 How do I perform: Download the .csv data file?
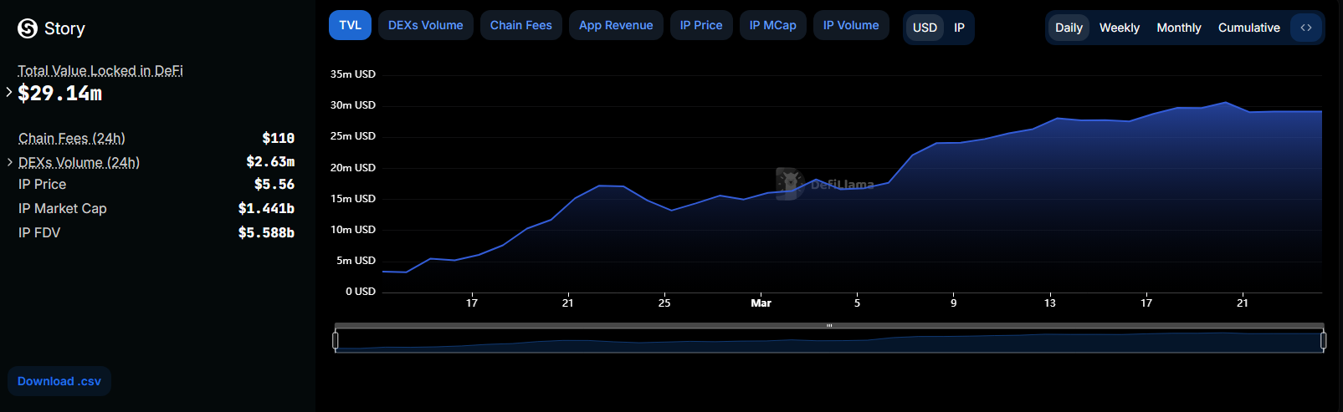(x=59, y=381)
